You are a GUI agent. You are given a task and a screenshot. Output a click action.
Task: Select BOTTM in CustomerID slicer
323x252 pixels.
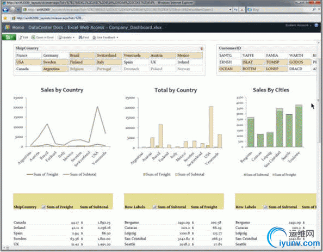tap(253, 69)
